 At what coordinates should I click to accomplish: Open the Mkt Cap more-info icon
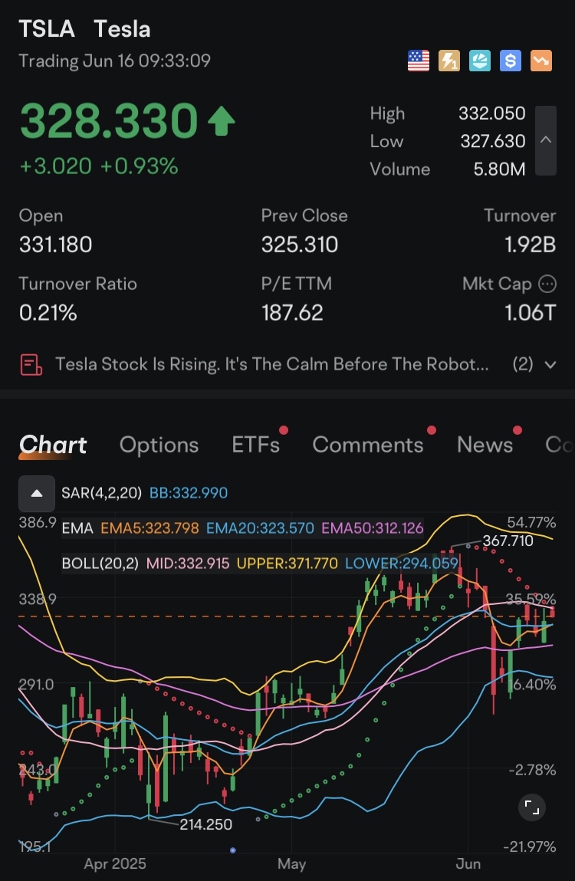coord(547,284)
